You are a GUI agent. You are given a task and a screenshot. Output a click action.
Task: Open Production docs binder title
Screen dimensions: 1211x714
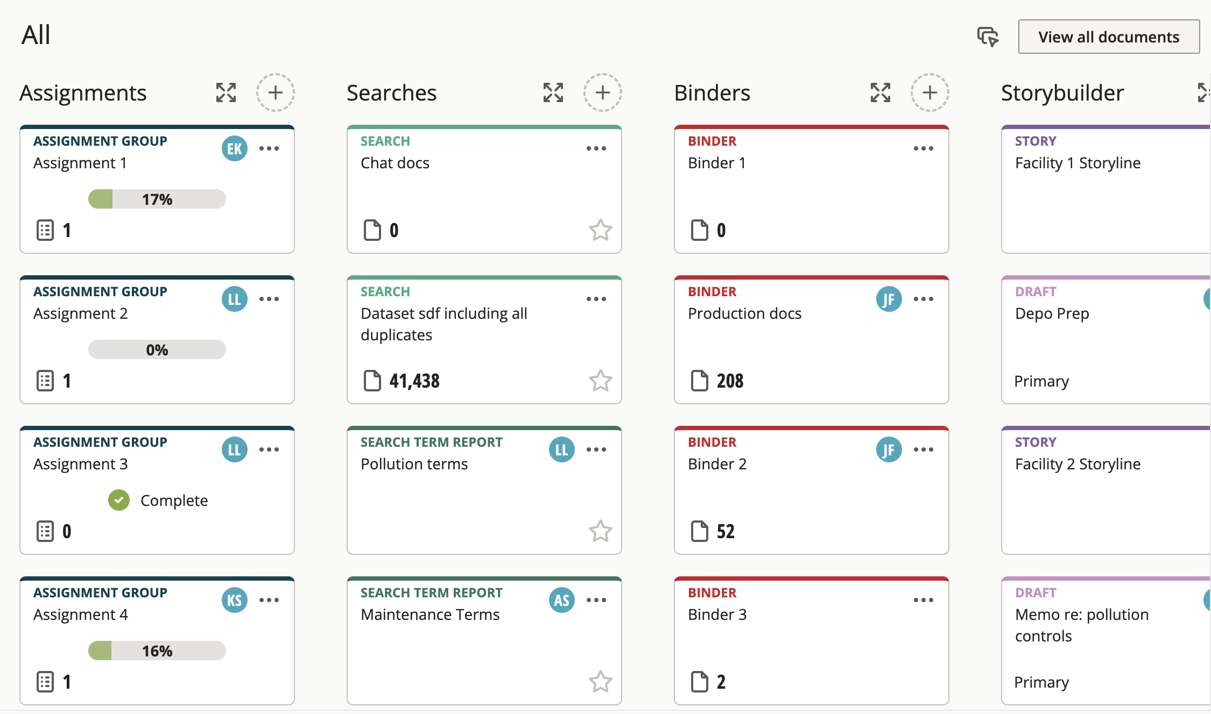[745, 313]
